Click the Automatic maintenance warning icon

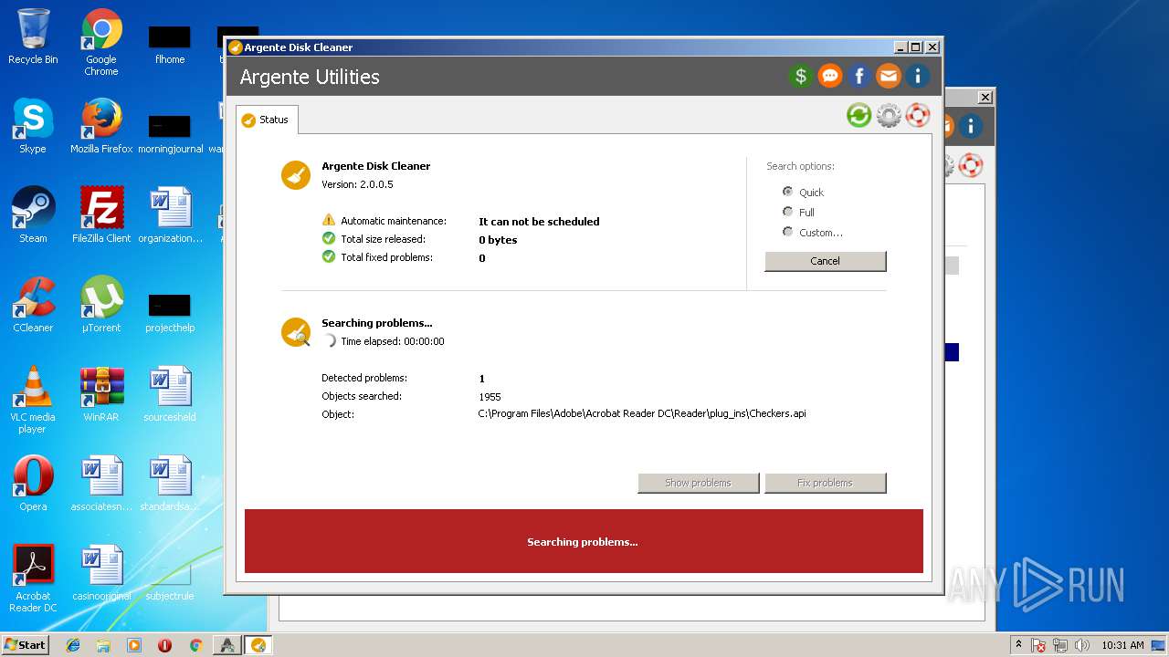coord(329,220)
